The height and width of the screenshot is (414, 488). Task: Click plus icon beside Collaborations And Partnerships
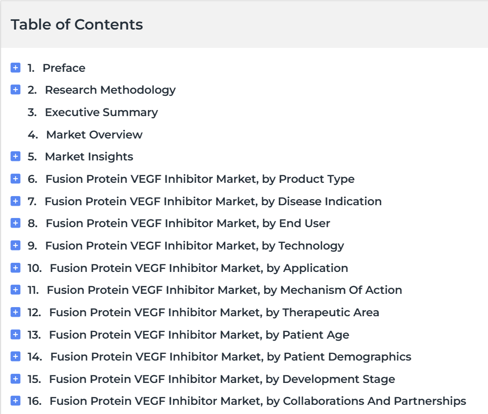coord(16,401)
